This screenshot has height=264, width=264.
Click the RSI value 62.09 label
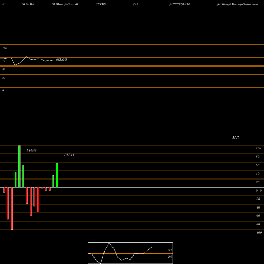(62, 60)
